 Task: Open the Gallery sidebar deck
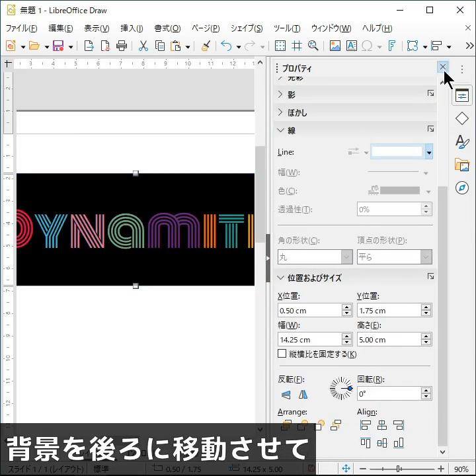[461, 165]
